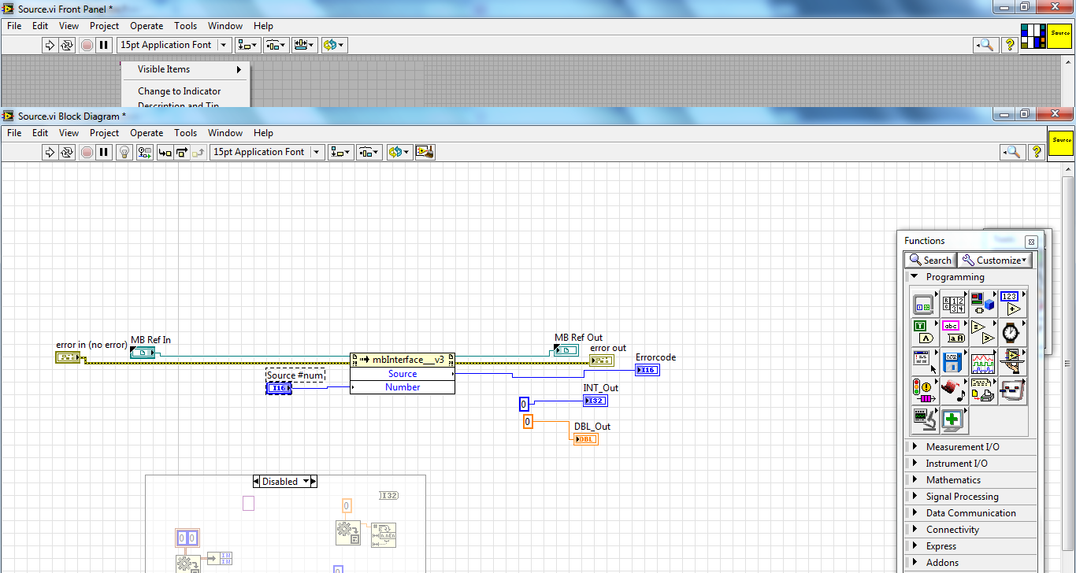1076x573 pixels.
Task: Click Customize button in Functions palette
Action: click(995, 261)
